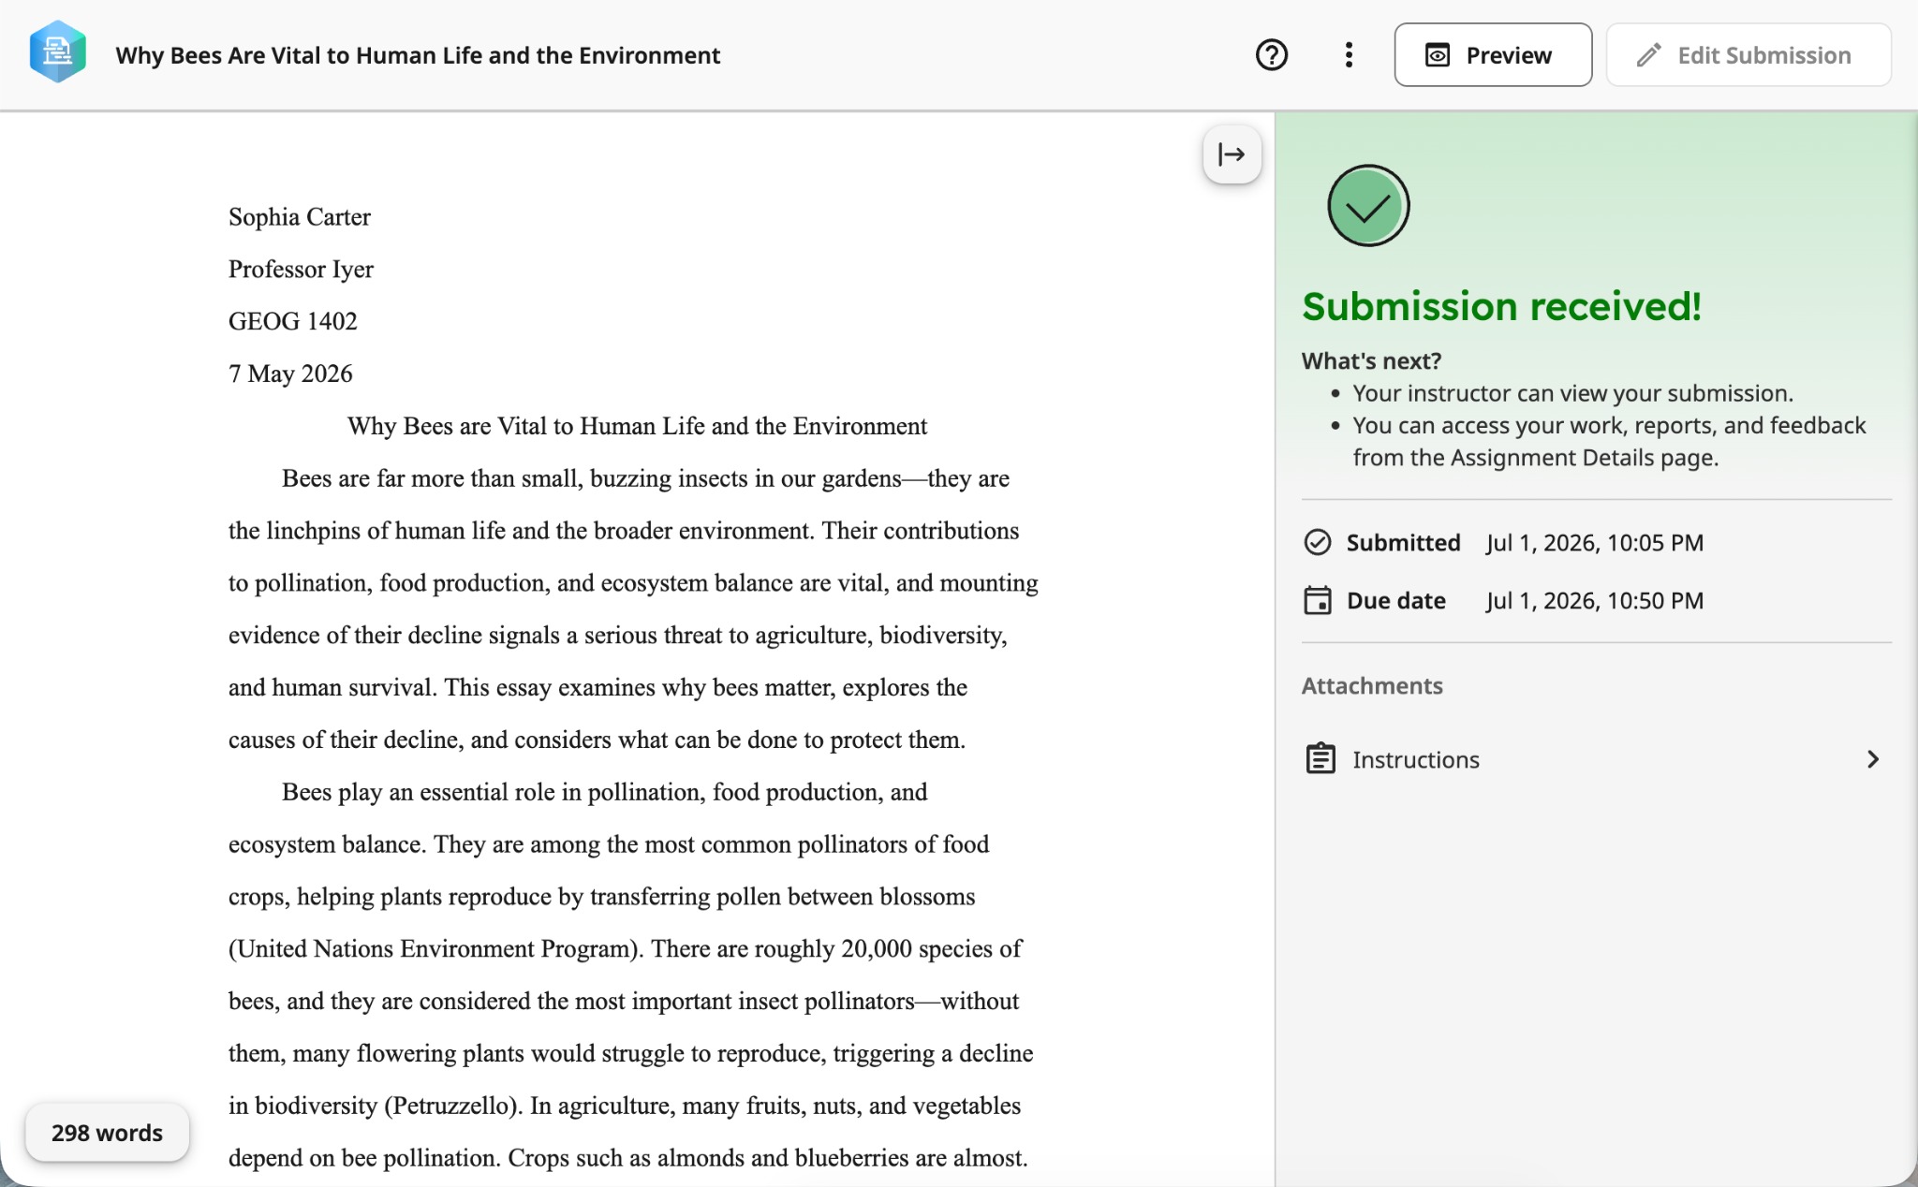
Task: Click the 298 words counter badge
Action: 107,1133
